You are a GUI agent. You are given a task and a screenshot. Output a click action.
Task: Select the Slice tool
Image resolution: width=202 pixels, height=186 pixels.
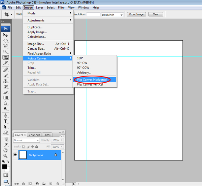(5, 63)
